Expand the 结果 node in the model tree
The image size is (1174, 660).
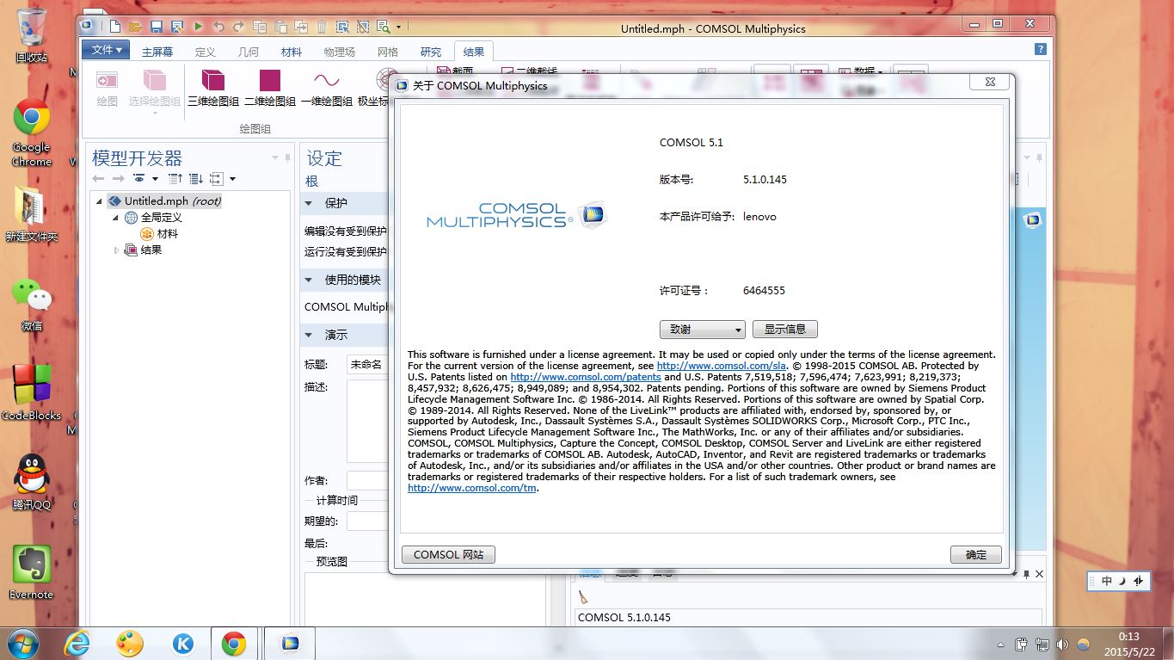(x=118, y=250)
